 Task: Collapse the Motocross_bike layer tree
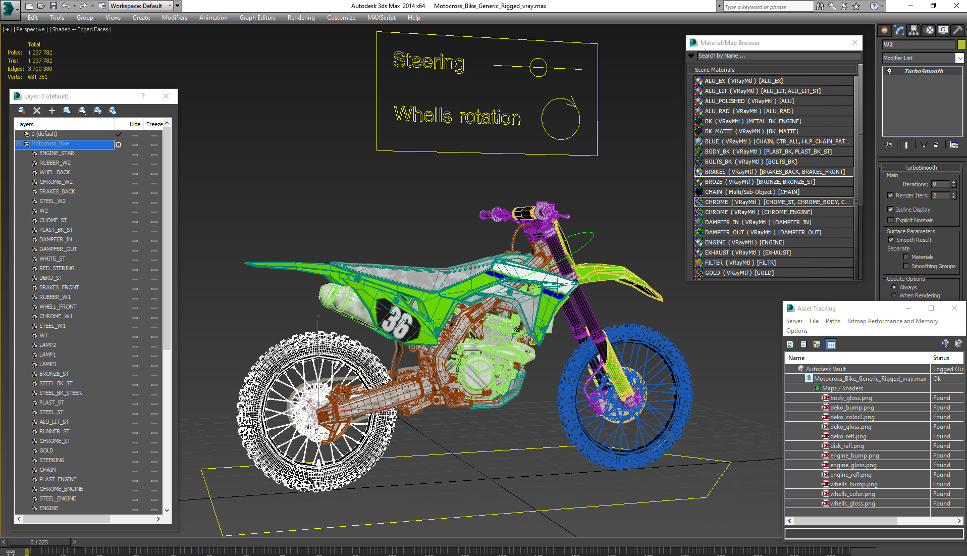point(19,144)
